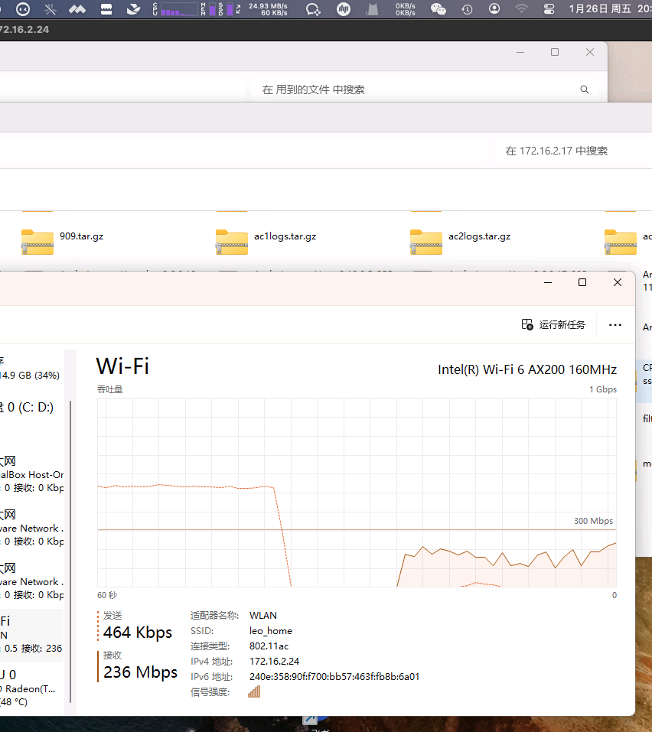This screenshot has height=732, width=652.
Task: Select the ac1logs.tar.gz archive file
Action: 266,242
